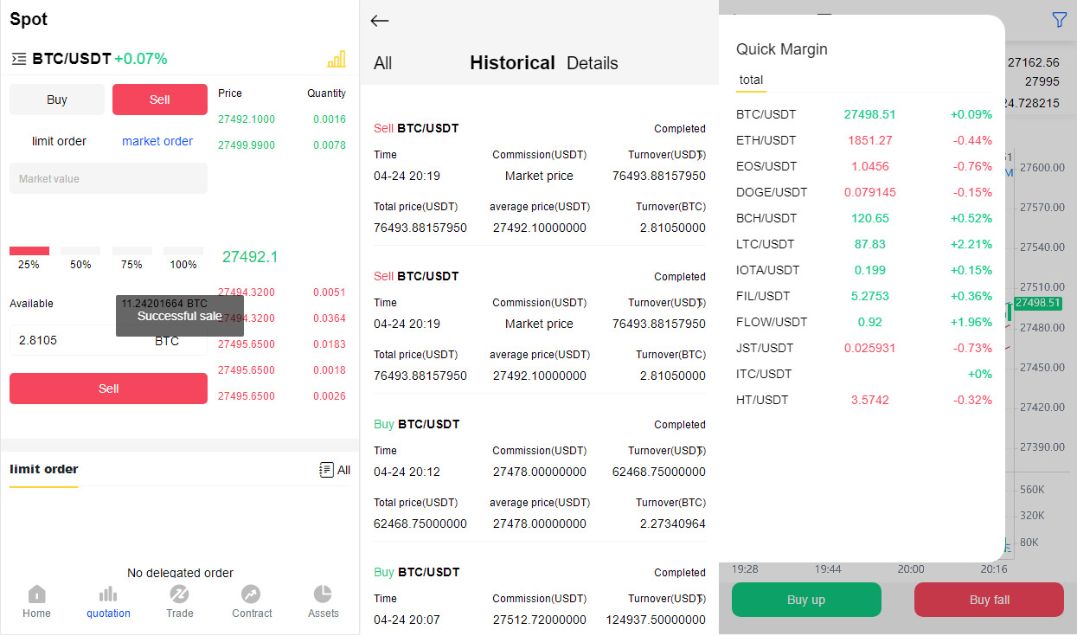Click the Buy fall button
Image resolution: width=1077 pixels, height=636 pixels.
[x=989, y=600]
